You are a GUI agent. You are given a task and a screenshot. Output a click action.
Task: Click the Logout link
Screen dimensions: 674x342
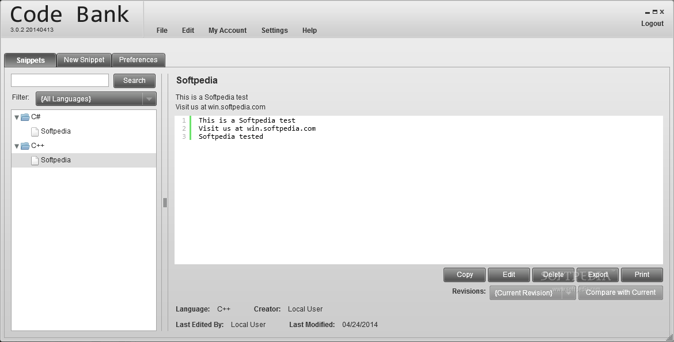click(653, 24)
